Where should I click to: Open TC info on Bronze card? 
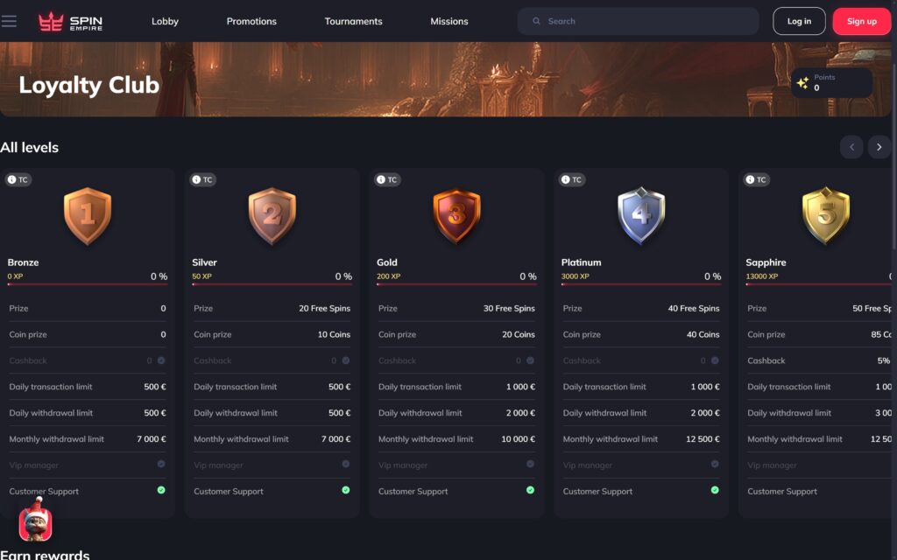pos(18,179)
